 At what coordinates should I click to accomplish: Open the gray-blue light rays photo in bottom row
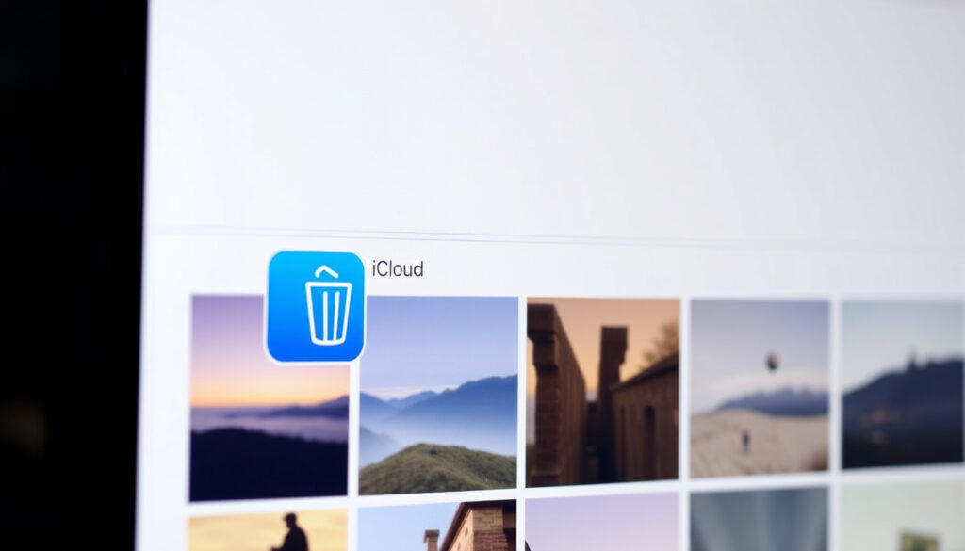pos(759,519)
